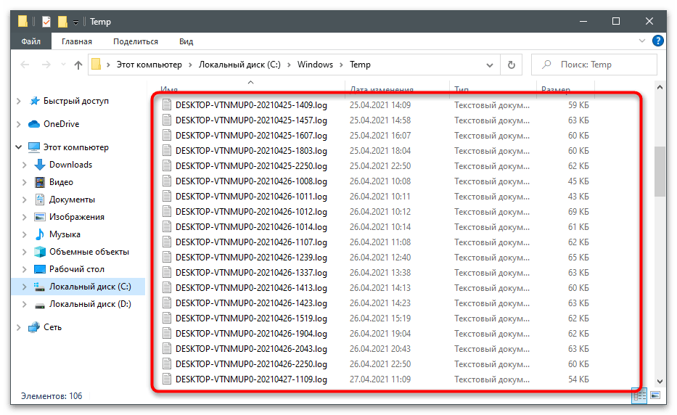
Task: Expand the OneDrive tree node
Action: (x=19, y=124)
